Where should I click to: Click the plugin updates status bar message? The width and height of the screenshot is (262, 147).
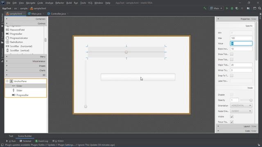click(60, 145)
